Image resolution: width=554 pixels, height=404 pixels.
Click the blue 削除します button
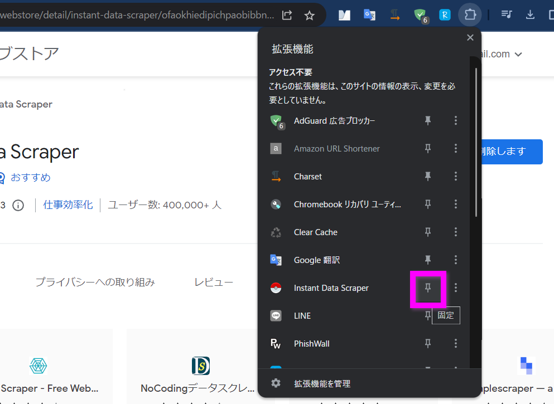(512, 152)
